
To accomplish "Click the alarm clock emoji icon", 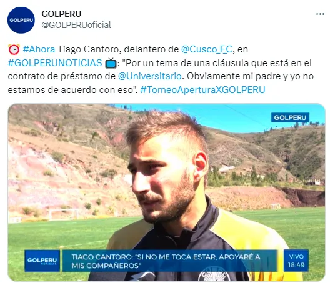I will pyautogui.click(x=14, y=49).
